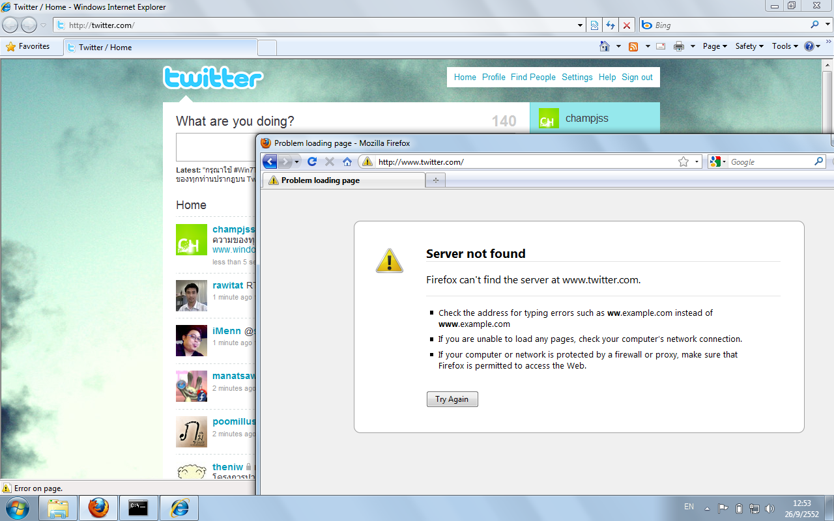Click the champjss avatar in the sidebar

pos(549,119)
